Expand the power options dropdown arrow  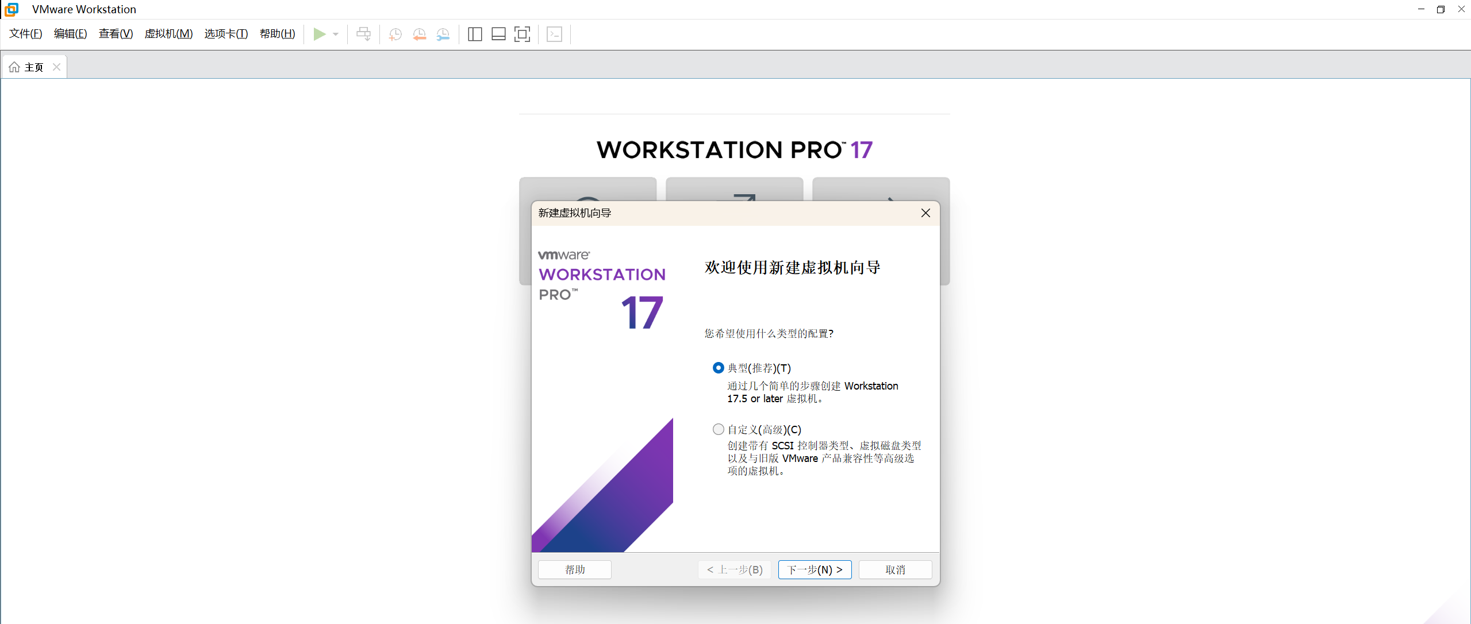click(x=336, y=34)
